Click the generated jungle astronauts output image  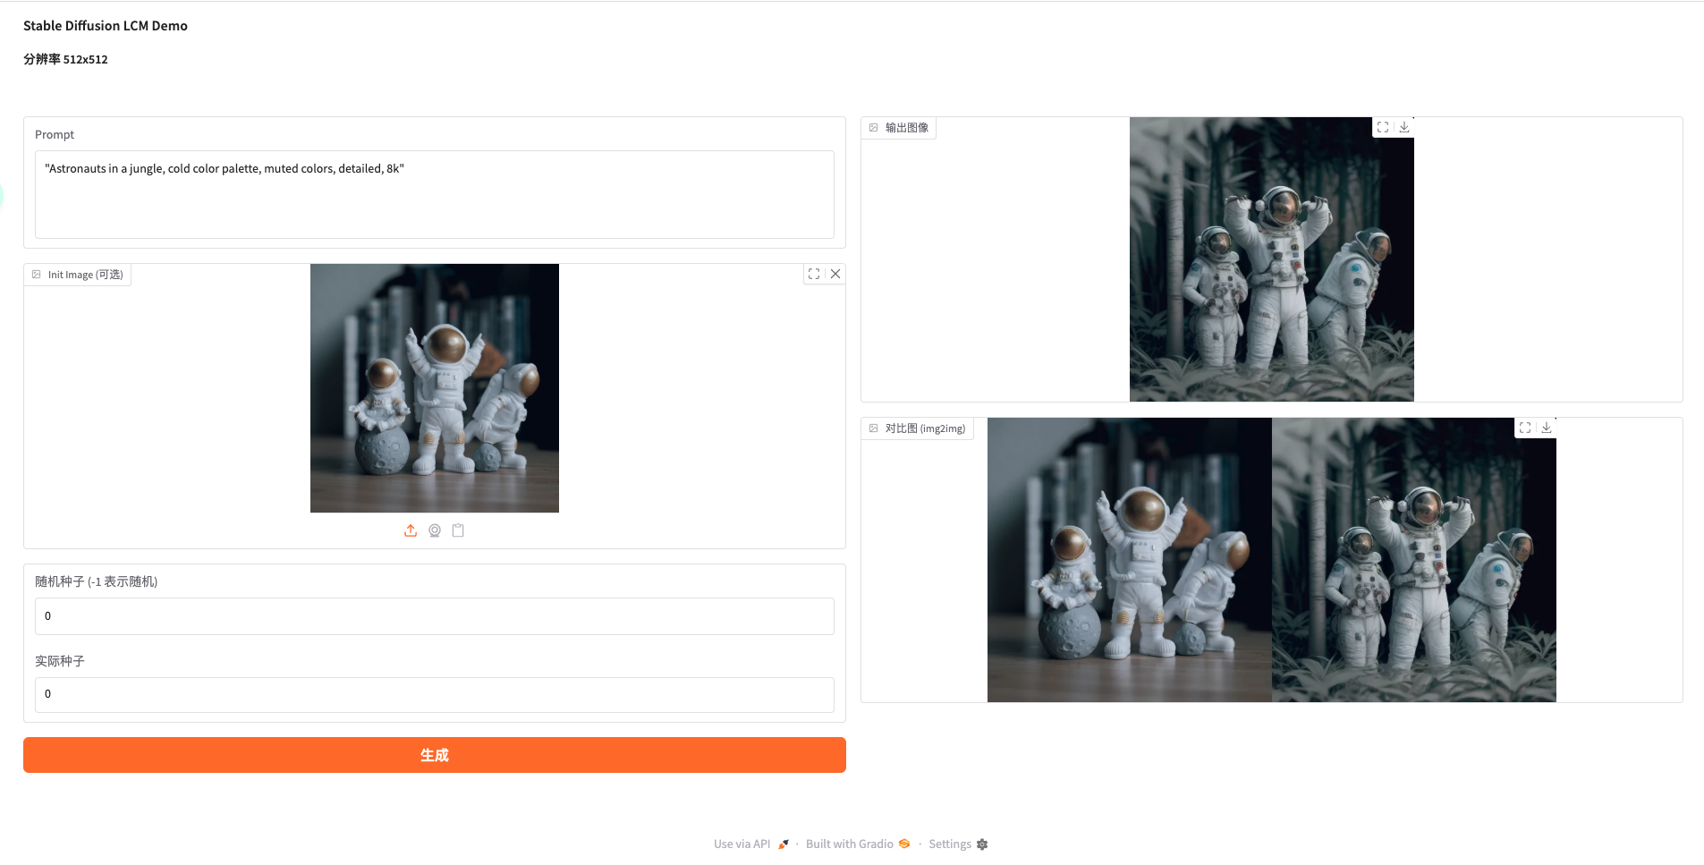(x=1271, y=259)
